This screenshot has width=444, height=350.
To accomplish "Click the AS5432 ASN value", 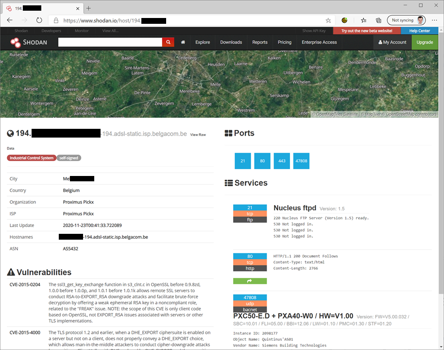I will (70, 248).
